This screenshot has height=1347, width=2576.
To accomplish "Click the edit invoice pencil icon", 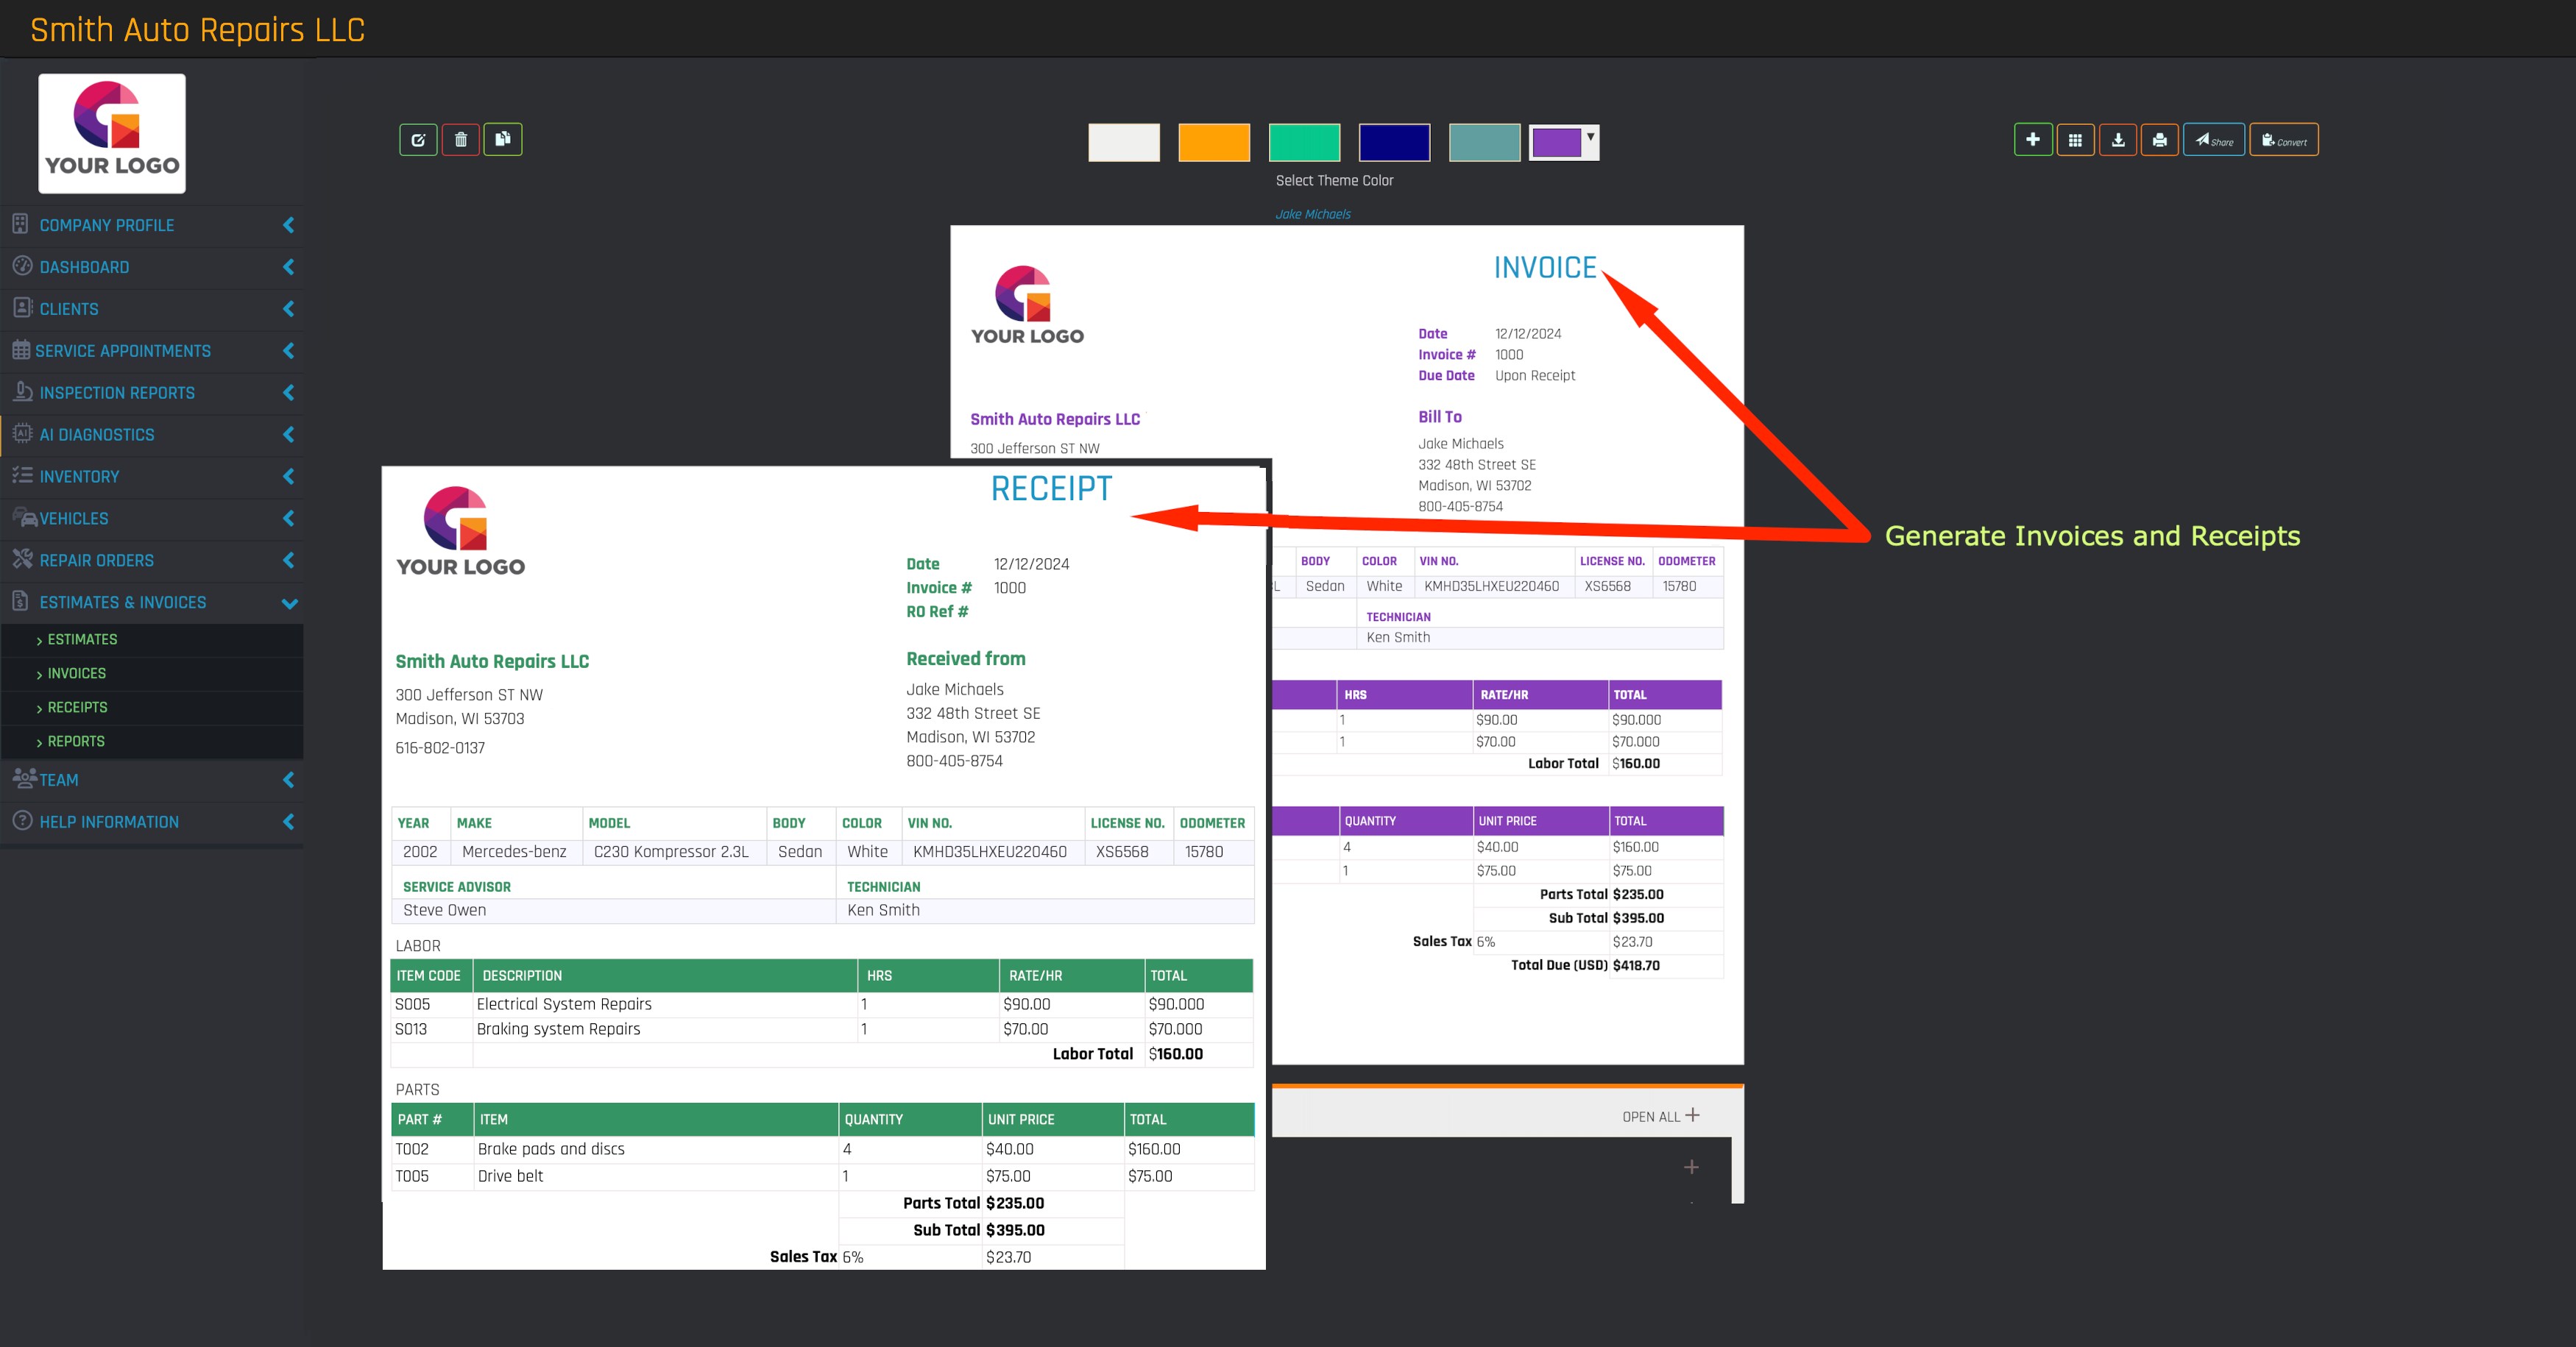I will click(418, 140).
